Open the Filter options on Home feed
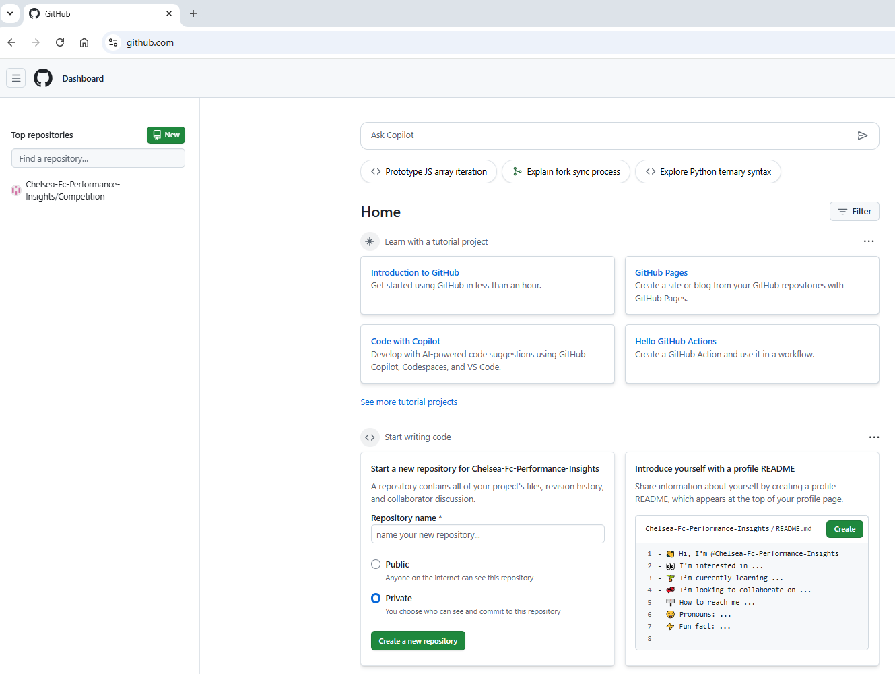Screen dimensions: 895x674 click(854, 212)
